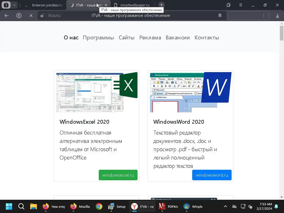This screenshot has height=213, width=284.
Task: Open the Вакансии menu item
Action: pos(178,38)
